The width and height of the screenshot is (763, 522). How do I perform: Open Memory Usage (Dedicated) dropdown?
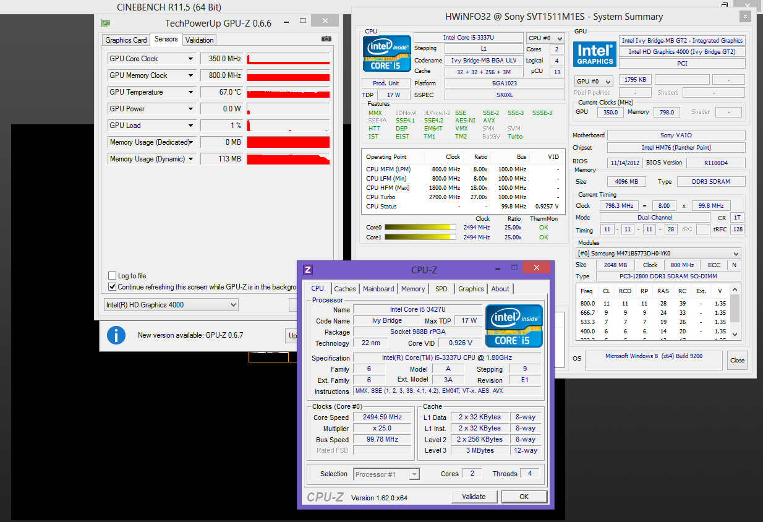pos(191,142)
